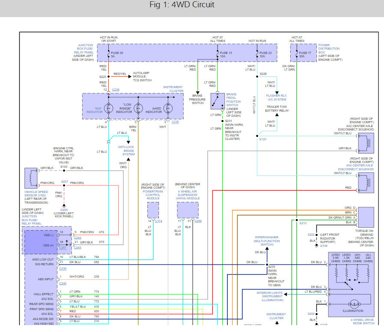The width and height of the screenshot is (384, 332).
Task: Open the C174 connector link
Action: coord(158,221)
